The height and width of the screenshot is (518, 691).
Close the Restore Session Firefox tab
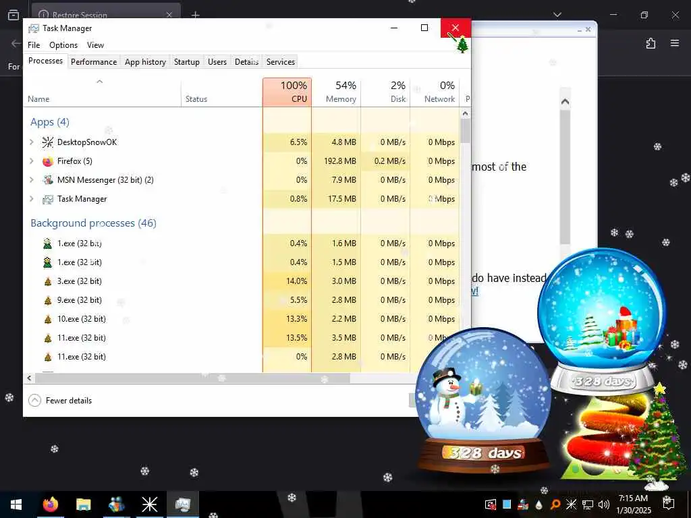[x=169, y=15]
